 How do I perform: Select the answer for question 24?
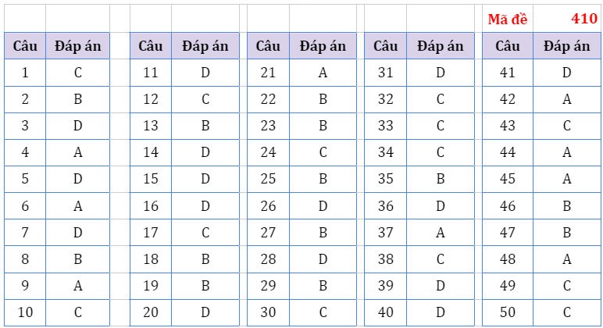(323, 152)
